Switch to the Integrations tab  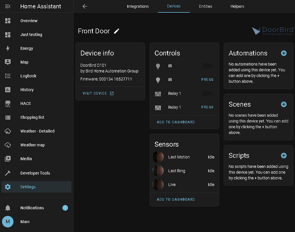(x=138, y=6)
